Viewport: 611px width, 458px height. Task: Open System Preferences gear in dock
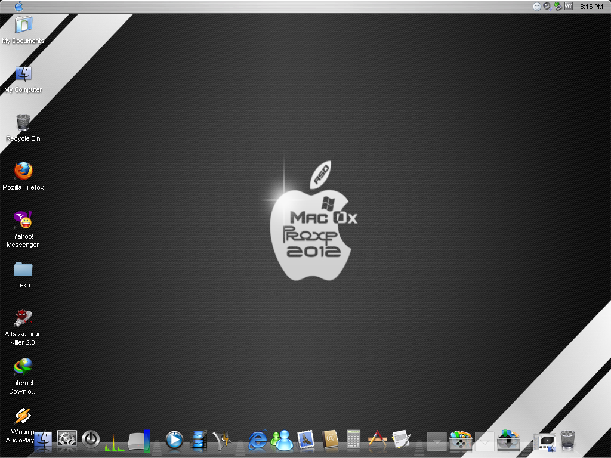click(67, 440)
